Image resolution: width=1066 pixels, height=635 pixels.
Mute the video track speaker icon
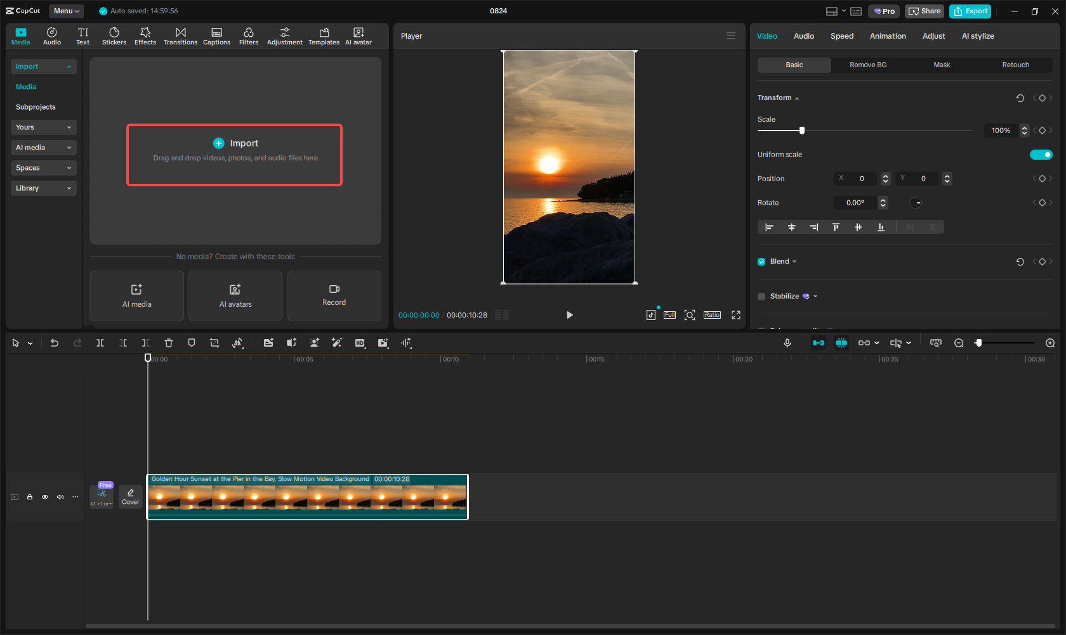tap(60, 497)
